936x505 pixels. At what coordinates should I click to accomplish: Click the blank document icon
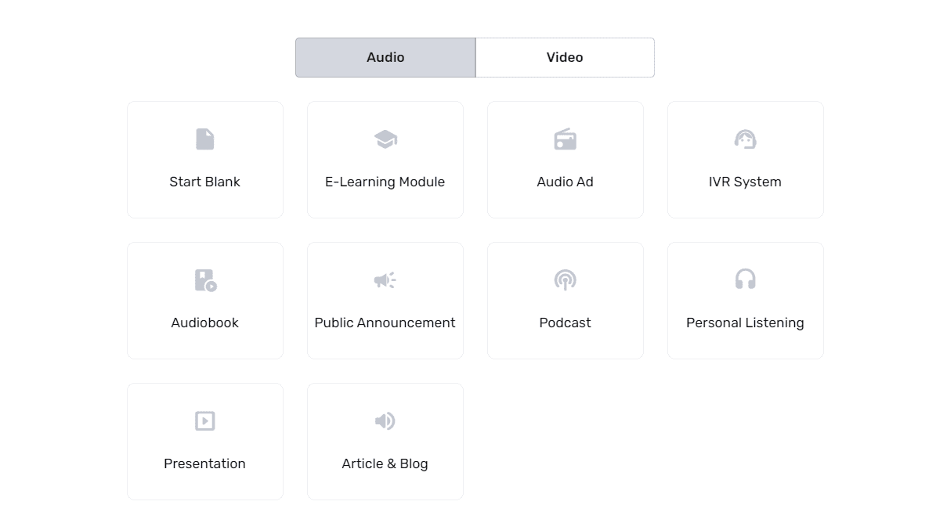pos(204,139)
